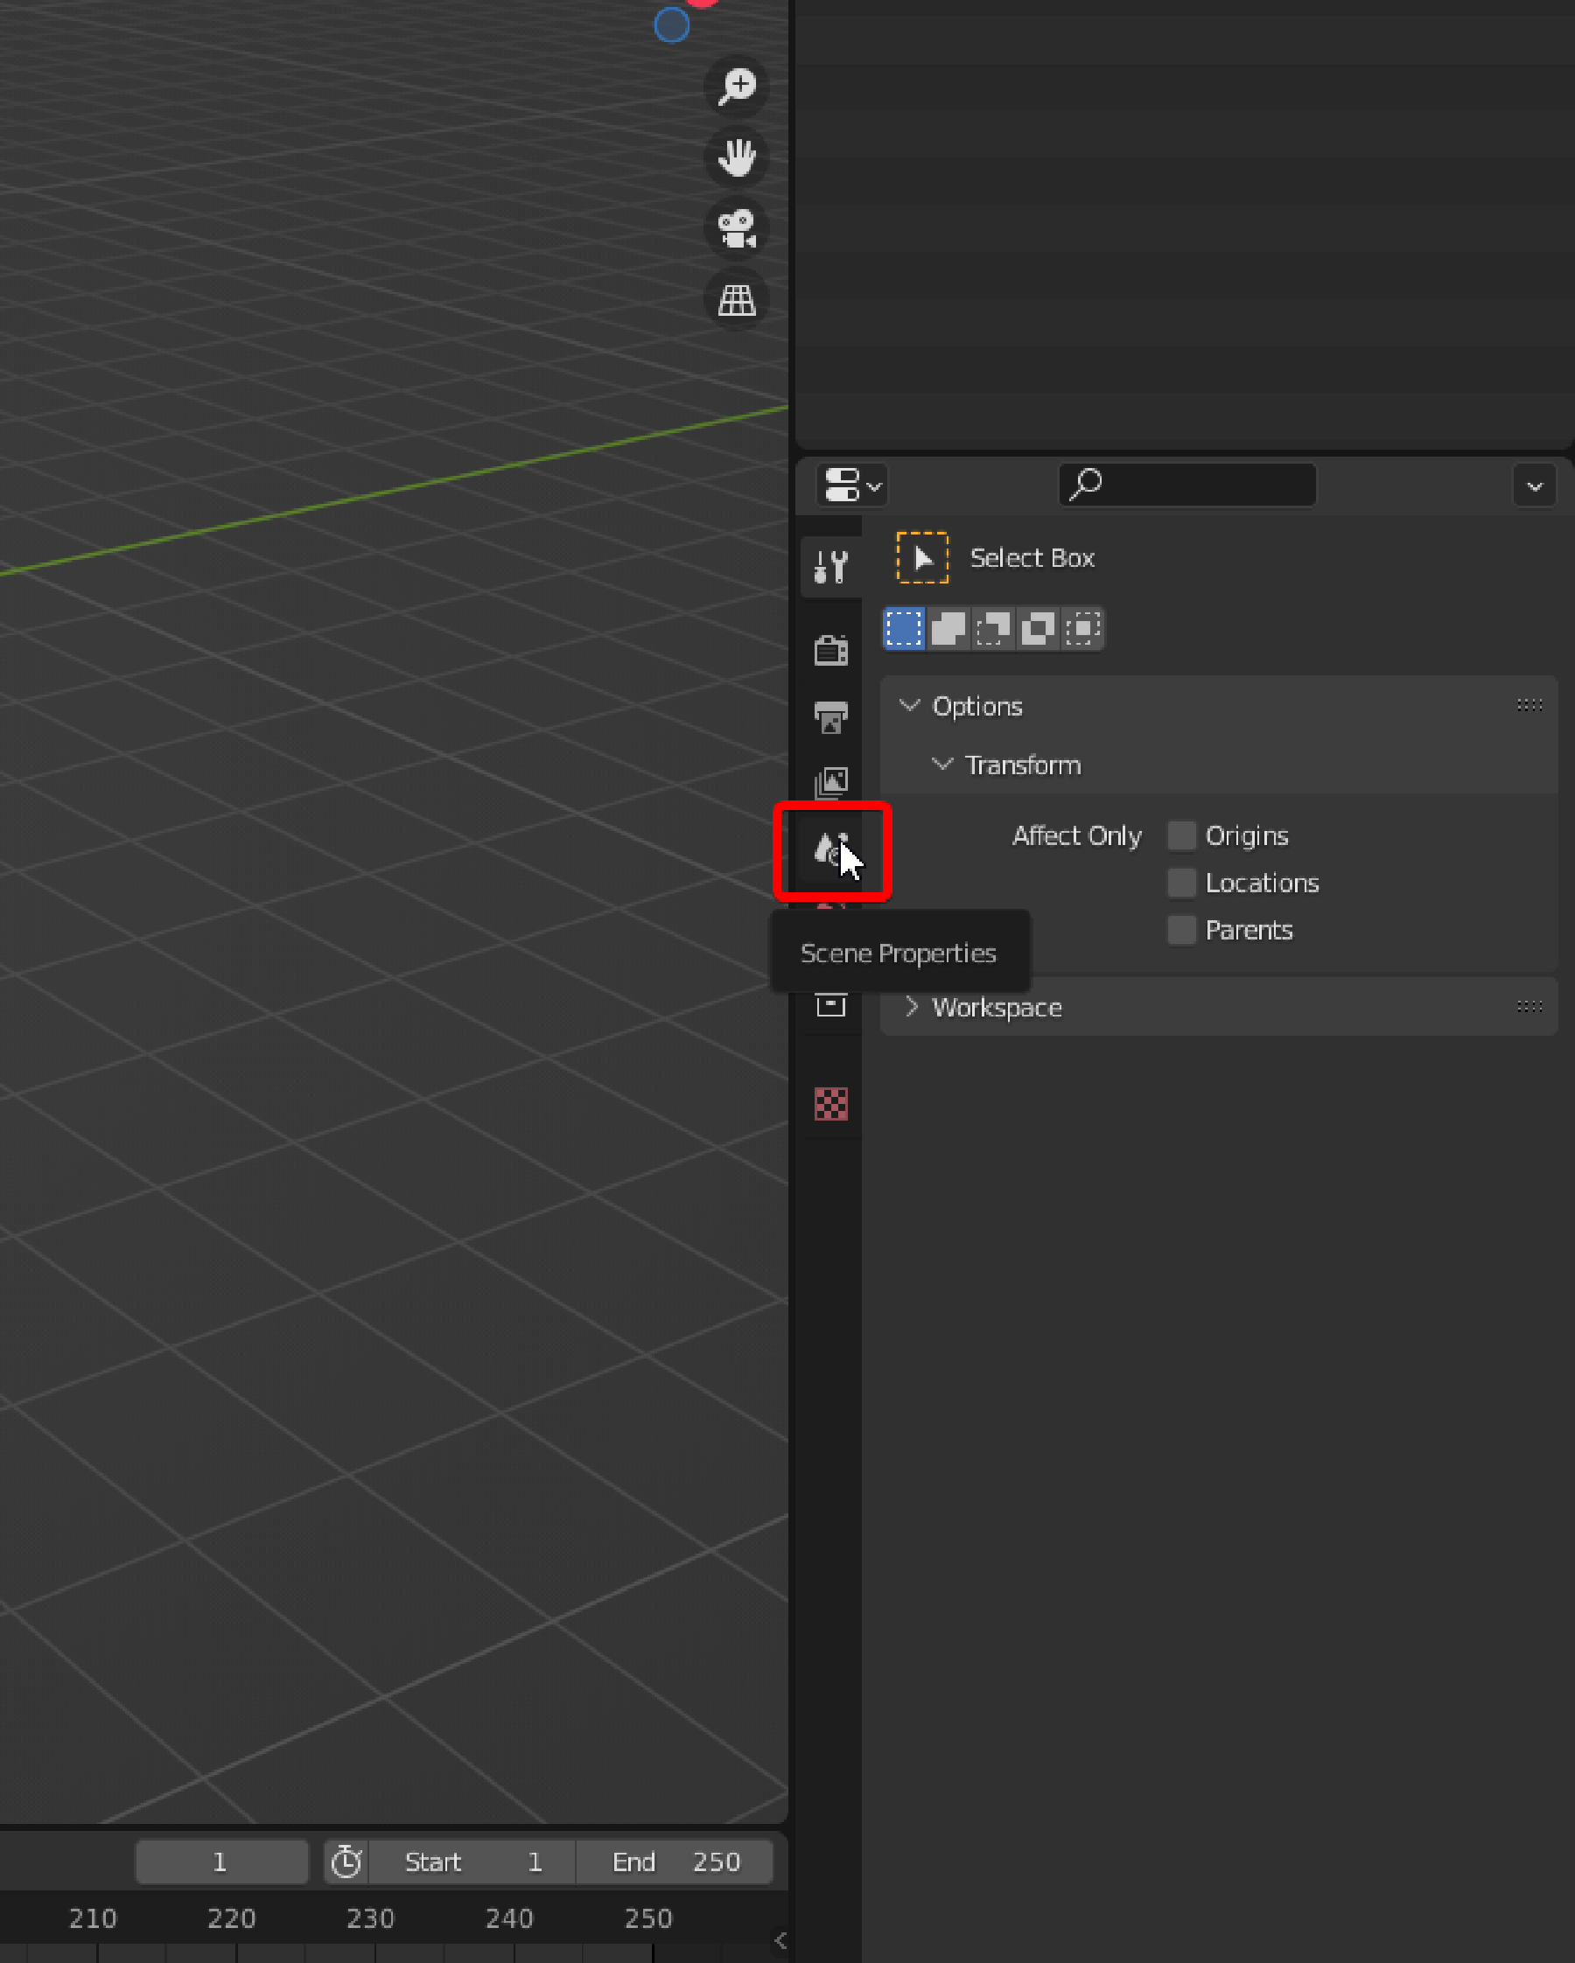
Task: Click frame 240 on the timeline ruler
Action: point(509,1918)
